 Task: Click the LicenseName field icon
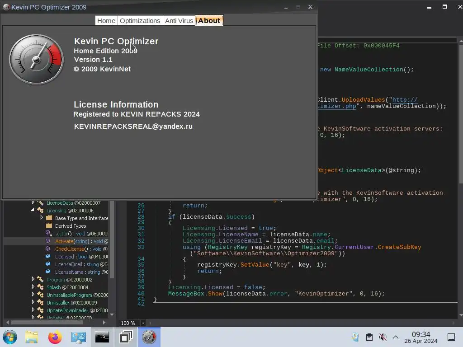pyautogui.click(x=48, y=272)
